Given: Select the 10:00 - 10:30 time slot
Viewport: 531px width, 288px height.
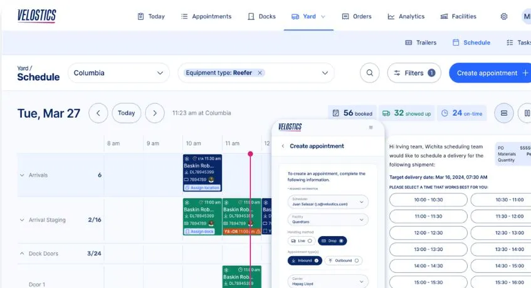Looking at the screenshot, I should click(x=428, y=200).
